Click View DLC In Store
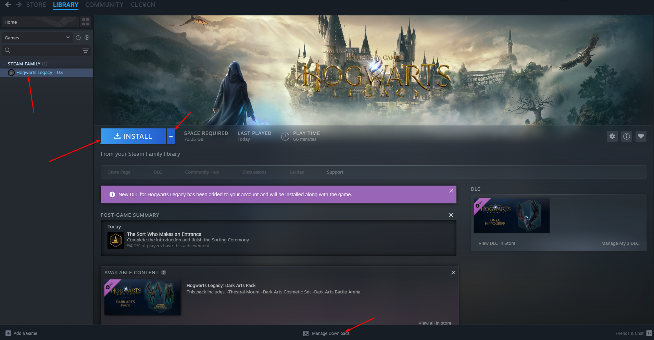Image resolution: width=654 pixels, height=340 pixels. point(497,243)
